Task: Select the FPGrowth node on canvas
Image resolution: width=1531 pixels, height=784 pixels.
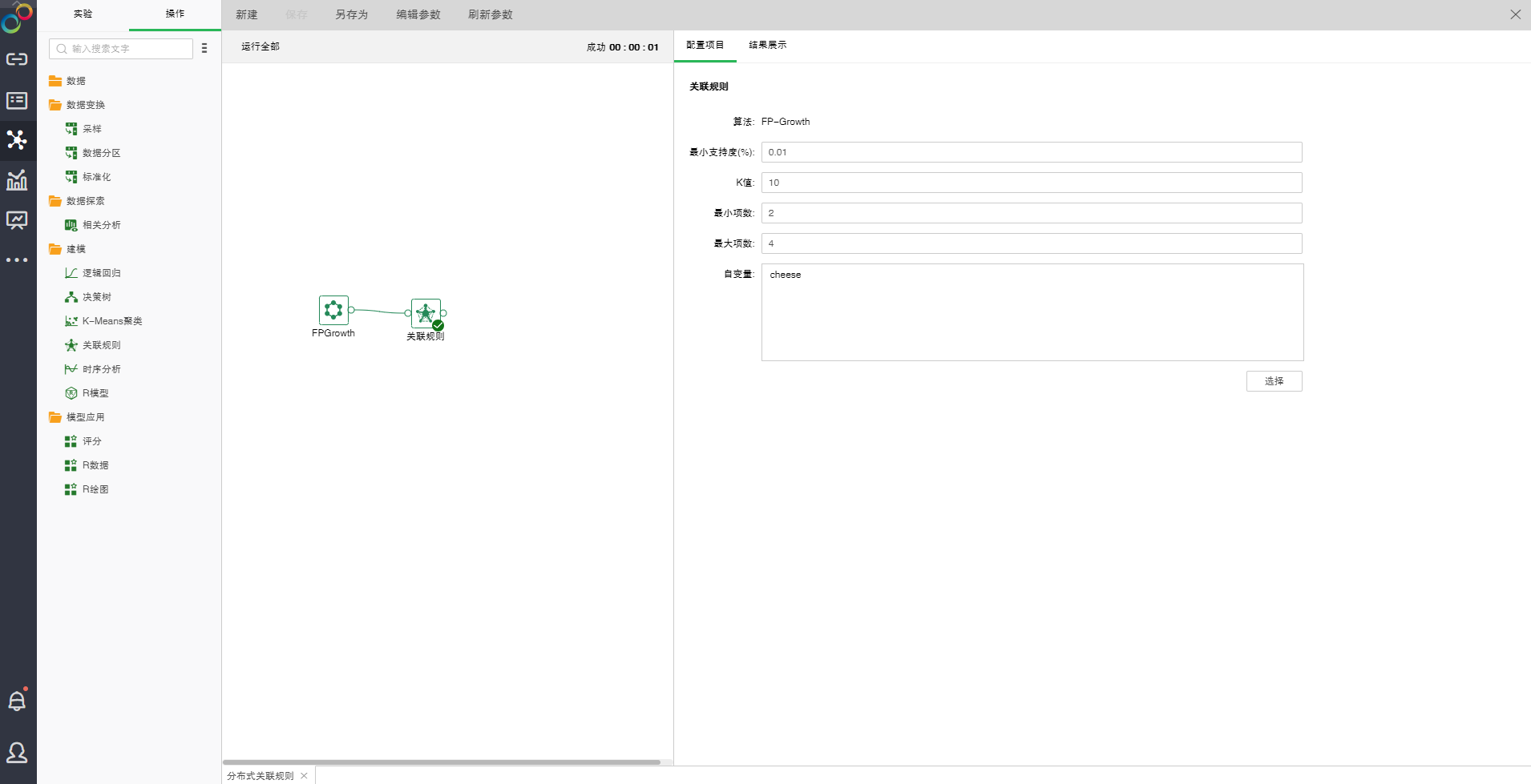Action: [x=333, y=310]
